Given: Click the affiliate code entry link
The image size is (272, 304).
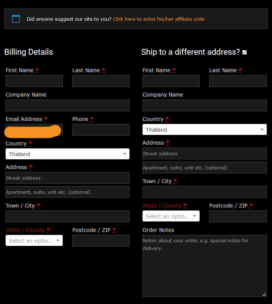Looking at the screenshot, I should (158, 19).
